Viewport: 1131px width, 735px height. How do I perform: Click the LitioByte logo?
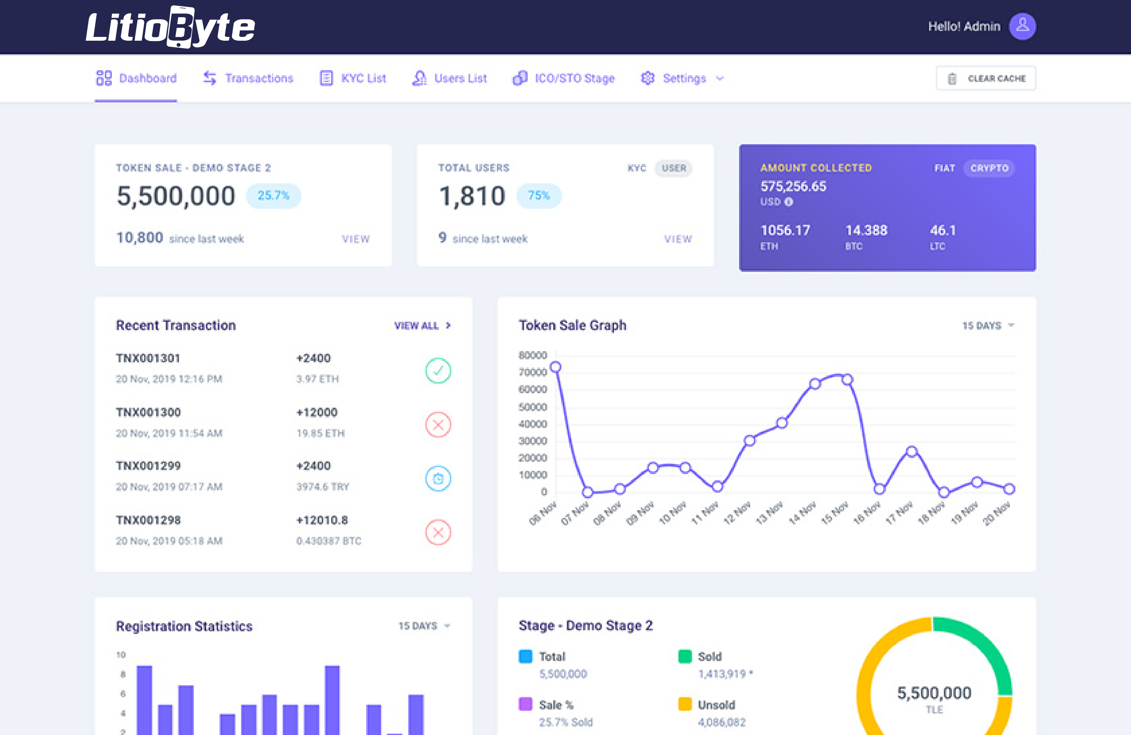pos(170,27)
